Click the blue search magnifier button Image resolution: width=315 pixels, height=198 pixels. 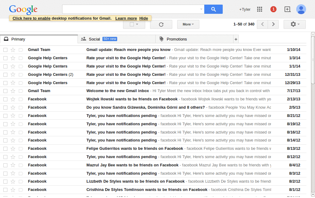pyautogui.click(x=213, y=9)
